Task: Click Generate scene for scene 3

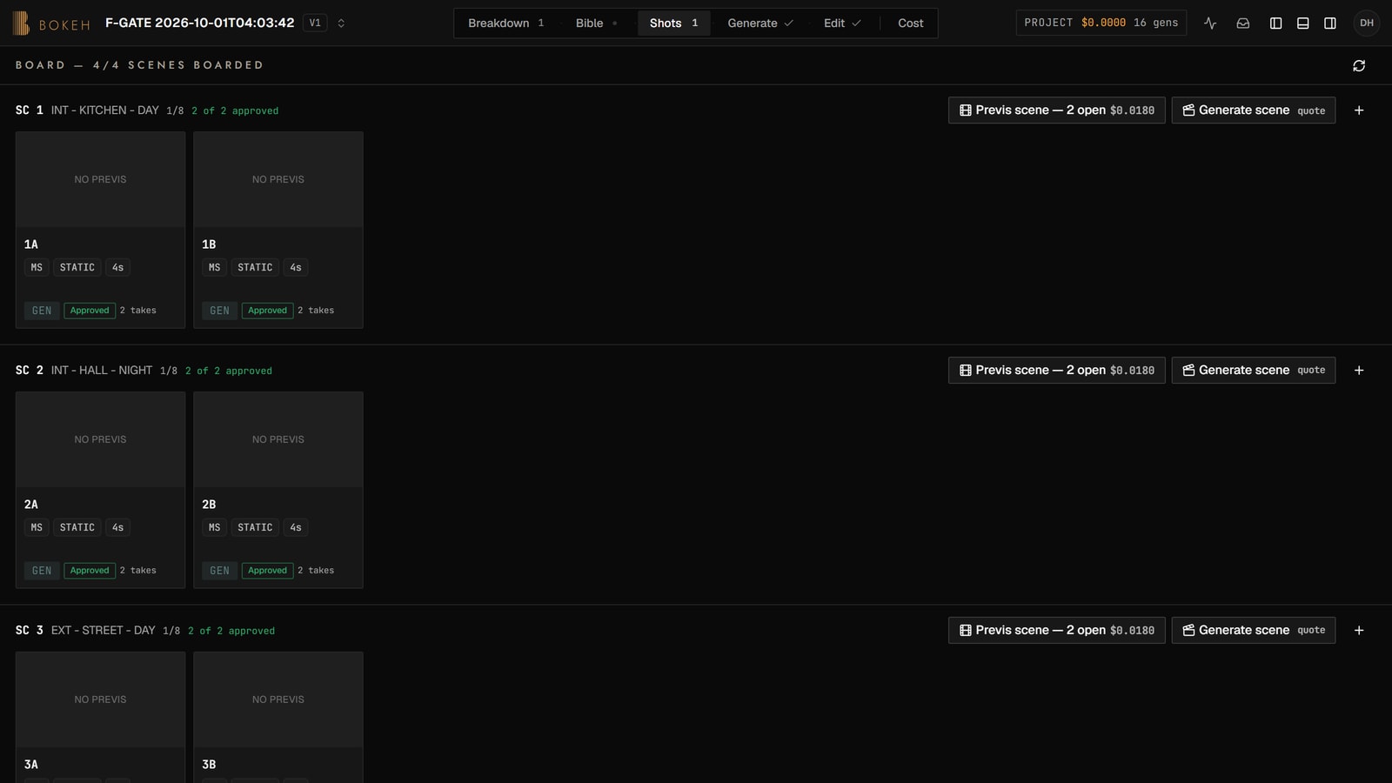Action: (1254, 631)
